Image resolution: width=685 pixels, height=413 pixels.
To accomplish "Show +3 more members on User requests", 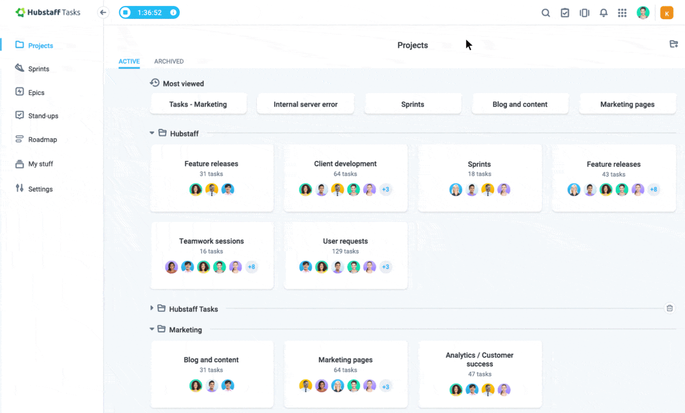I will pos(386,267).
